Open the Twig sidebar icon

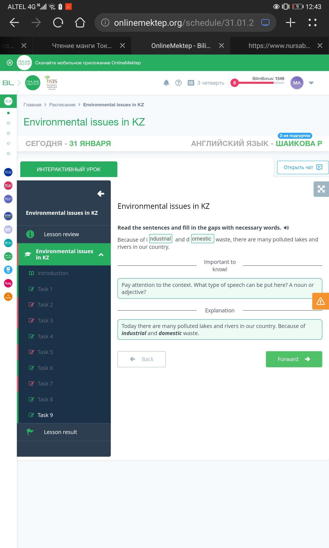coord(8,283)
